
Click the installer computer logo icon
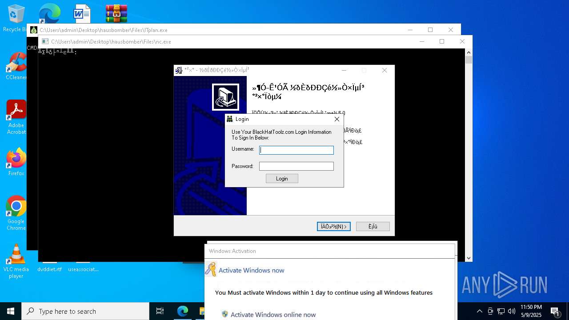(x=225, y=97)
